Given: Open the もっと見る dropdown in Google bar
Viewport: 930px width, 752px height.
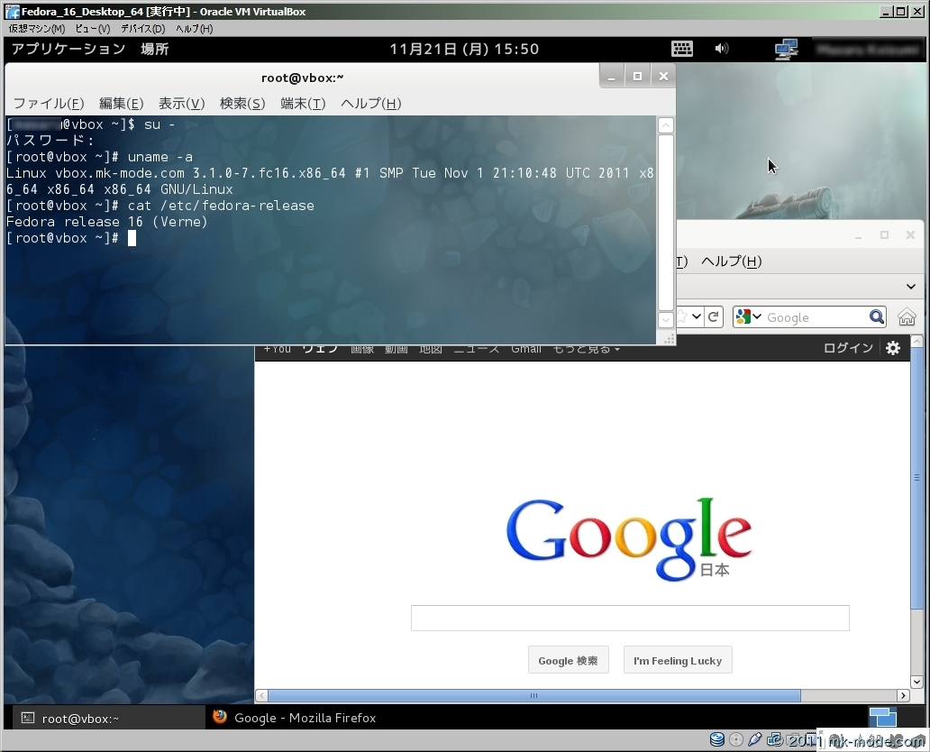Looking at the screenshot, I should [x=587, y=349].
